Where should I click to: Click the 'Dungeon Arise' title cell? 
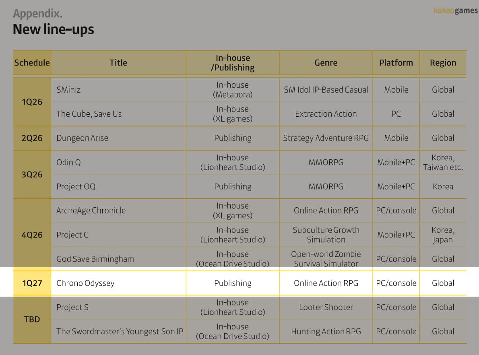pos(118,138)
